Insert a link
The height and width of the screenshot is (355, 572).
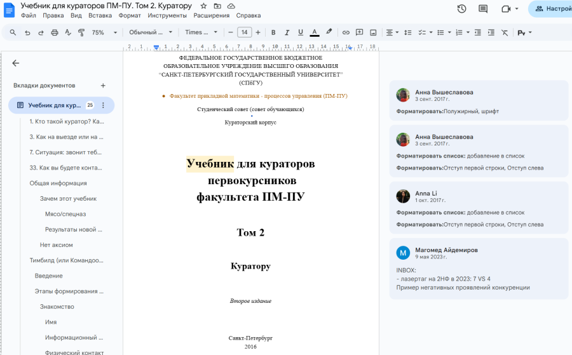pyautogui.click(x=346, y=32)
